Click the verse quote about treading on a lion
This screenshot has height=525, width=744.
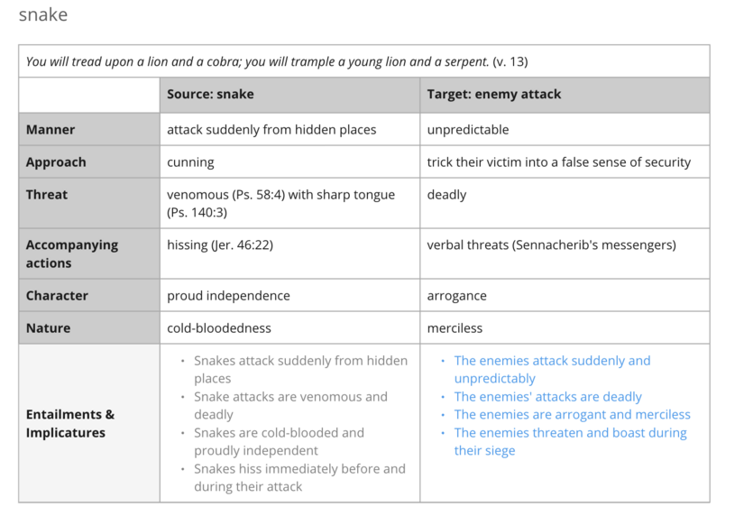click(277, 61)
